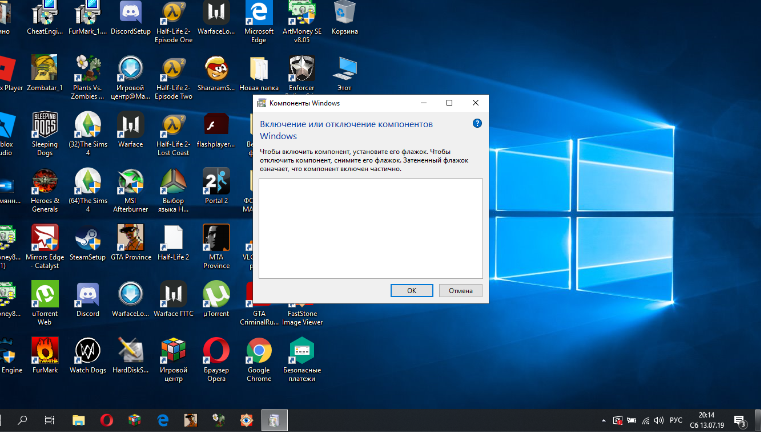Viewport: 780px width, 438px height.
Task: Select the Discord desktop shortcut
Action: tap(88, 299)
